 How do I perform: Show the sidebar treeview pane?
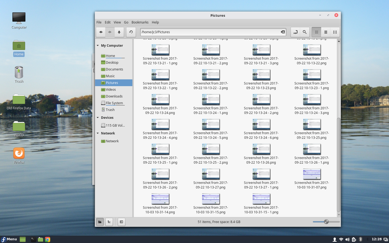click(109, 222)
